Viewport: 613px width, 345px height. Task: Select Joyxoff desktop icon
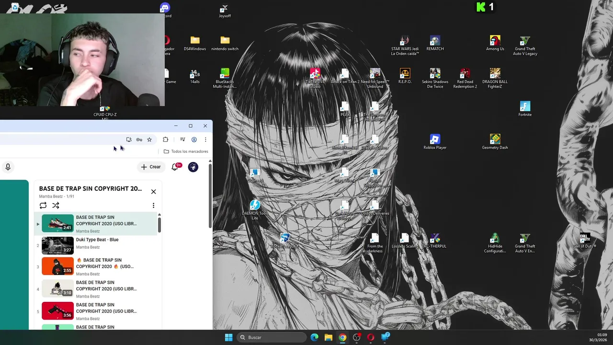point(225,11)
